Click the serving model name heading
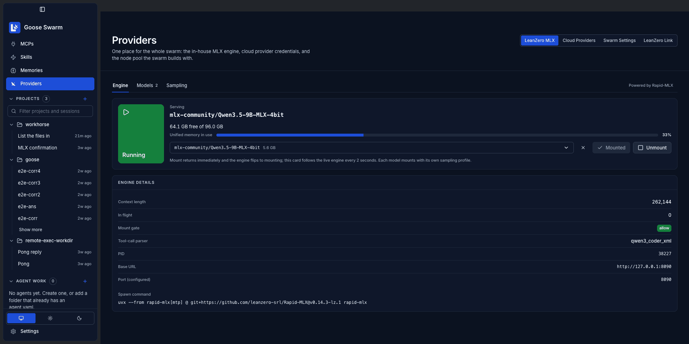 click(x=227, y=115)
